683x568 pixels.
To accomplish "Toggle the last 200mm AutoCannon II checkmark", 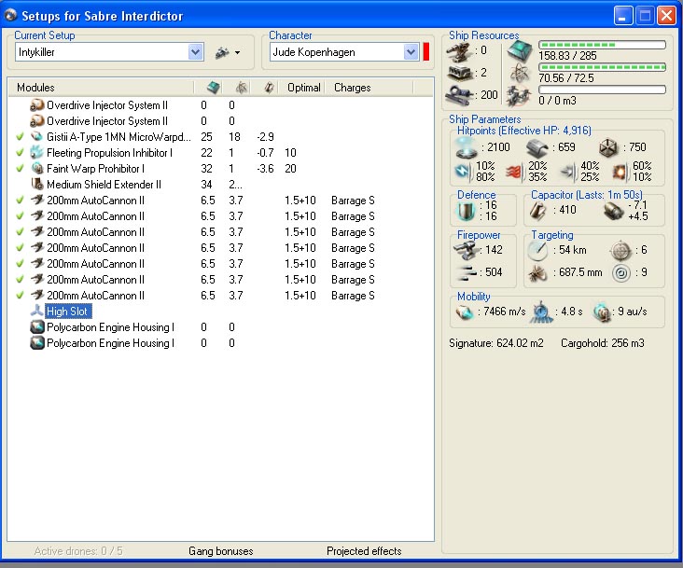I will tap(20, 296).
